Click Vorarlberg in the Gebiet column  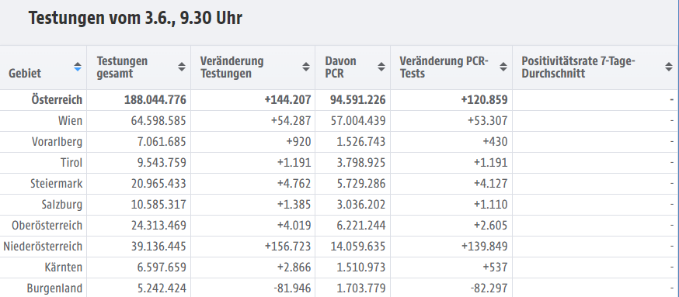pyautogui.click(x=57, y=142)
